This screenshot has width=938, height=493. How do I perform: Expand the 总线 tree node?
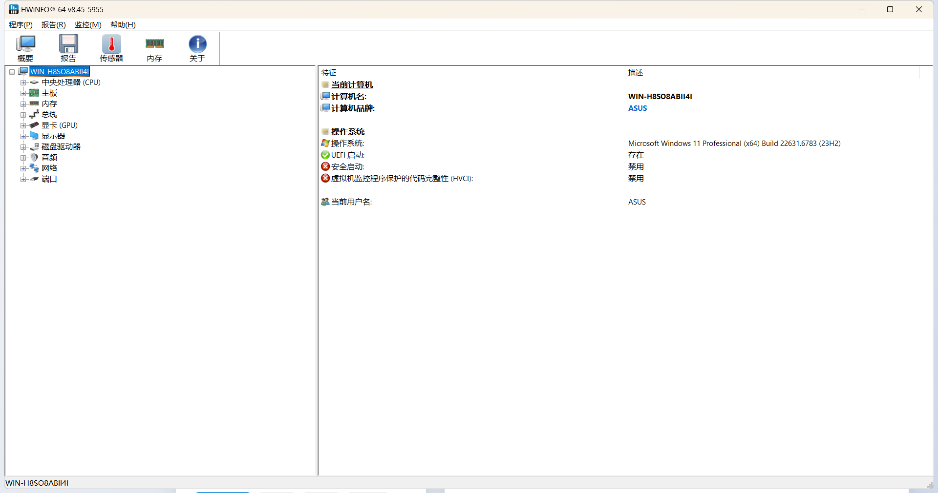pyautogui.click(x=23, y=115)
